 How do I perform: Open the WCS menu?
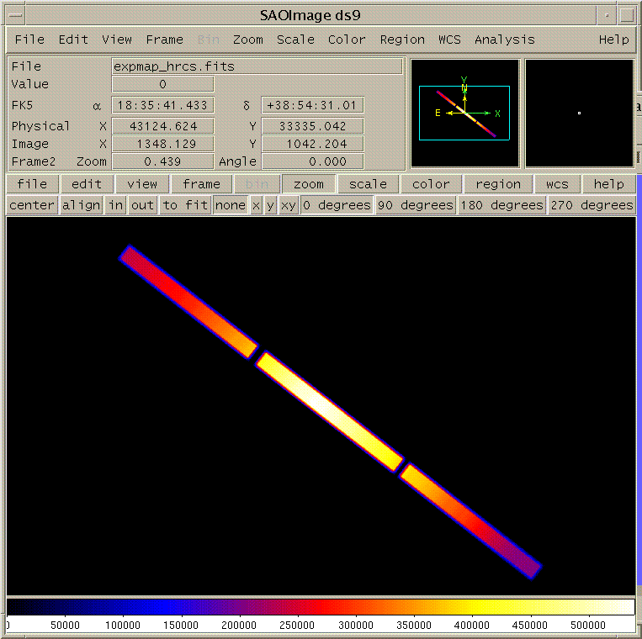pyautogui.click(x=449, y=40)
